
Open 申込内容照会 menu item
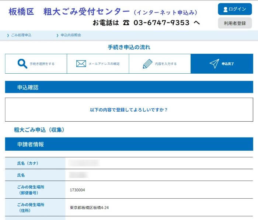click(71, 35)
